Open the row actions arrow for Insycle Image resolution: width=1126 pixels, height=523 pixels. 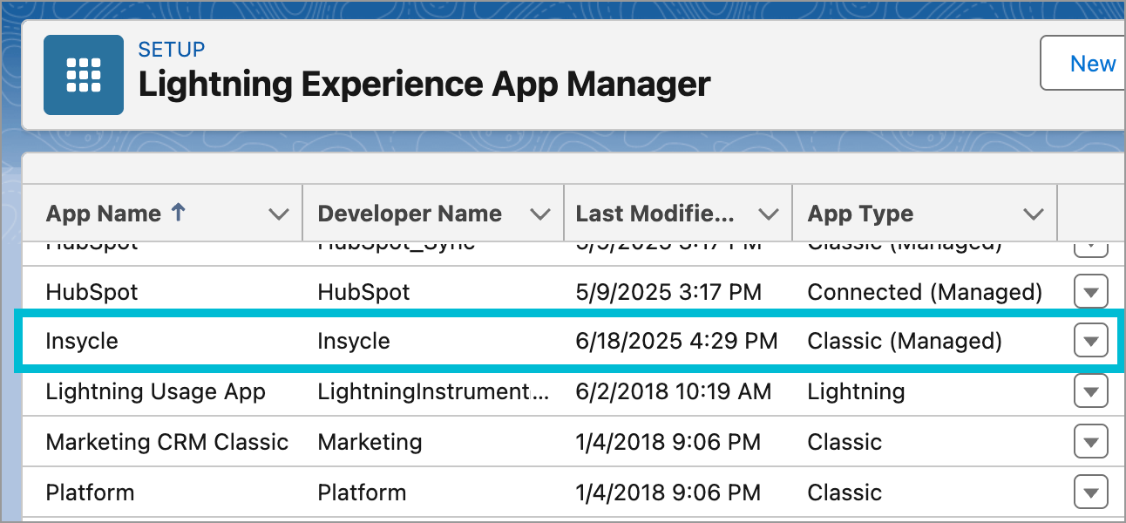coord(1091,341)
